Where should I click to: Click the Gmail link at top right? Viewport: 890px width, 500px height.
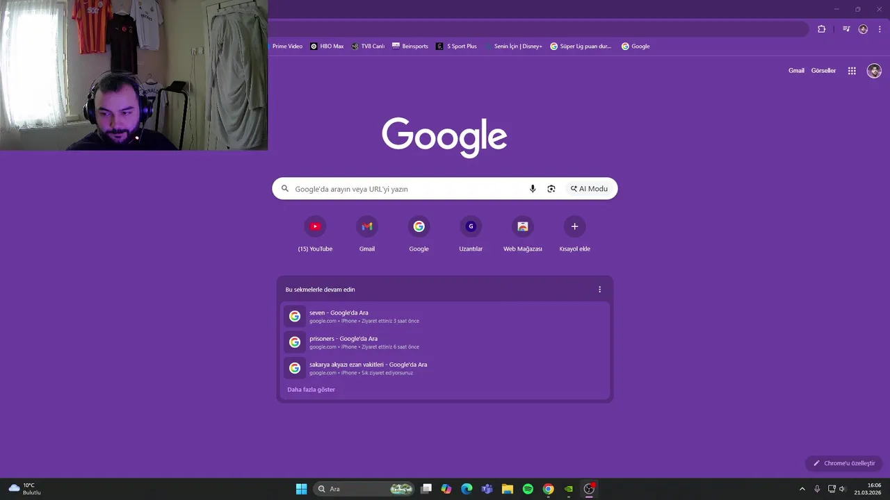pyautogui.click(x=796, y=71)
